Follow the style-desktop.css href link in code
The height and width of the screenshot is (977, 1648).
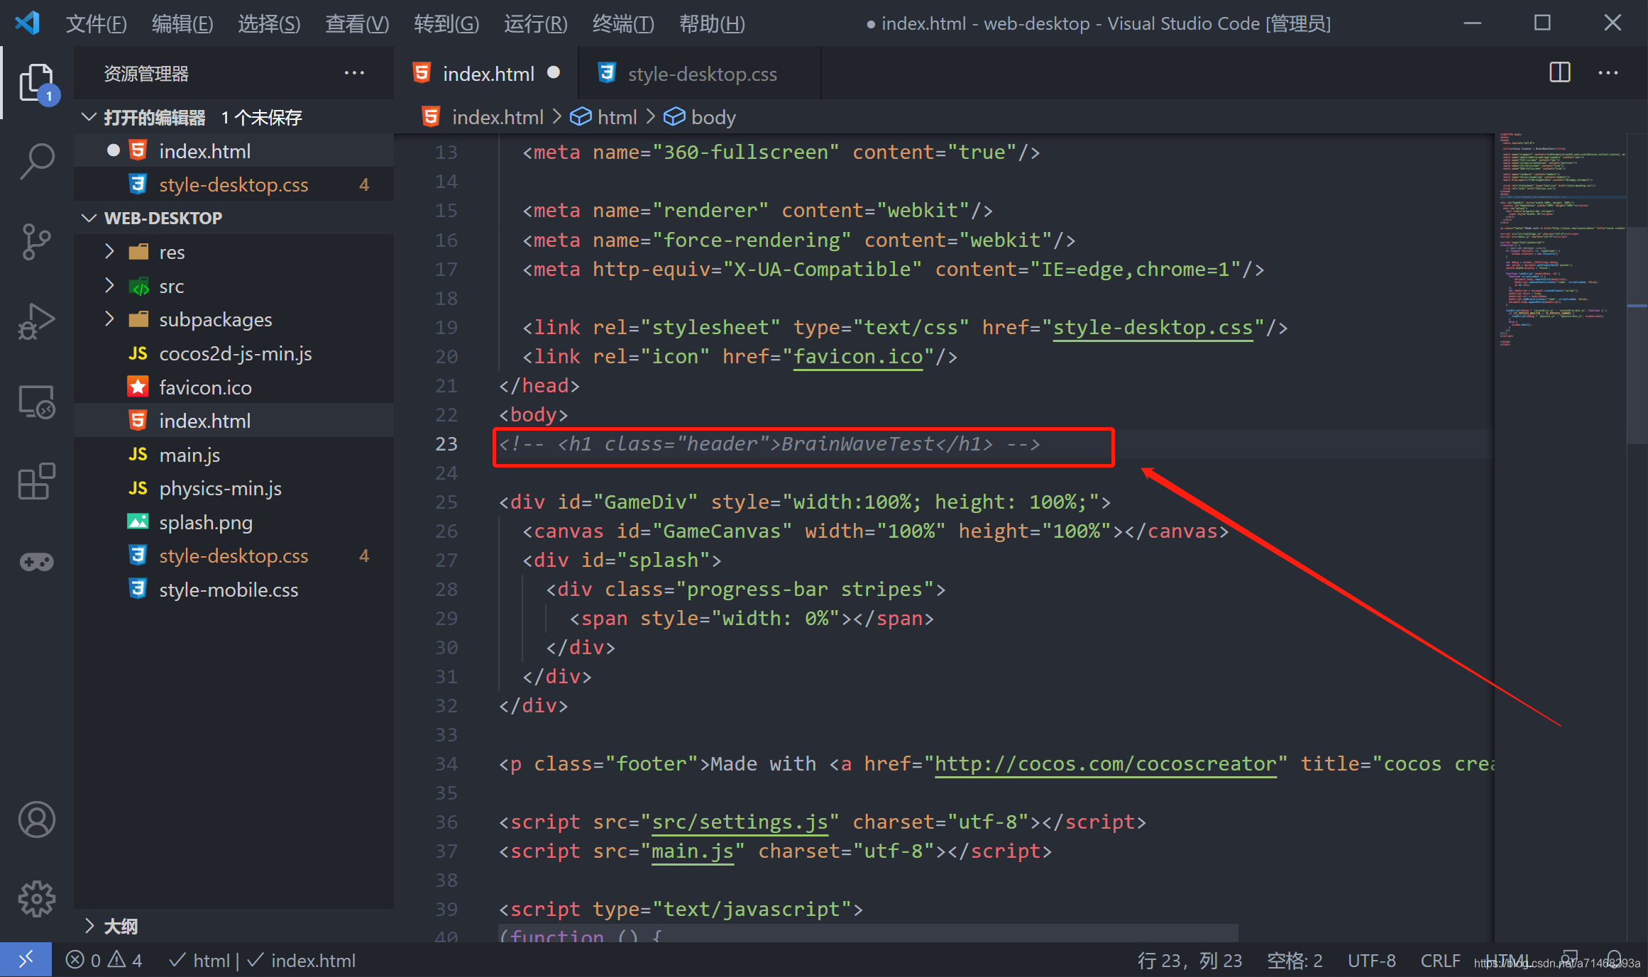(x=1153, y=327)
